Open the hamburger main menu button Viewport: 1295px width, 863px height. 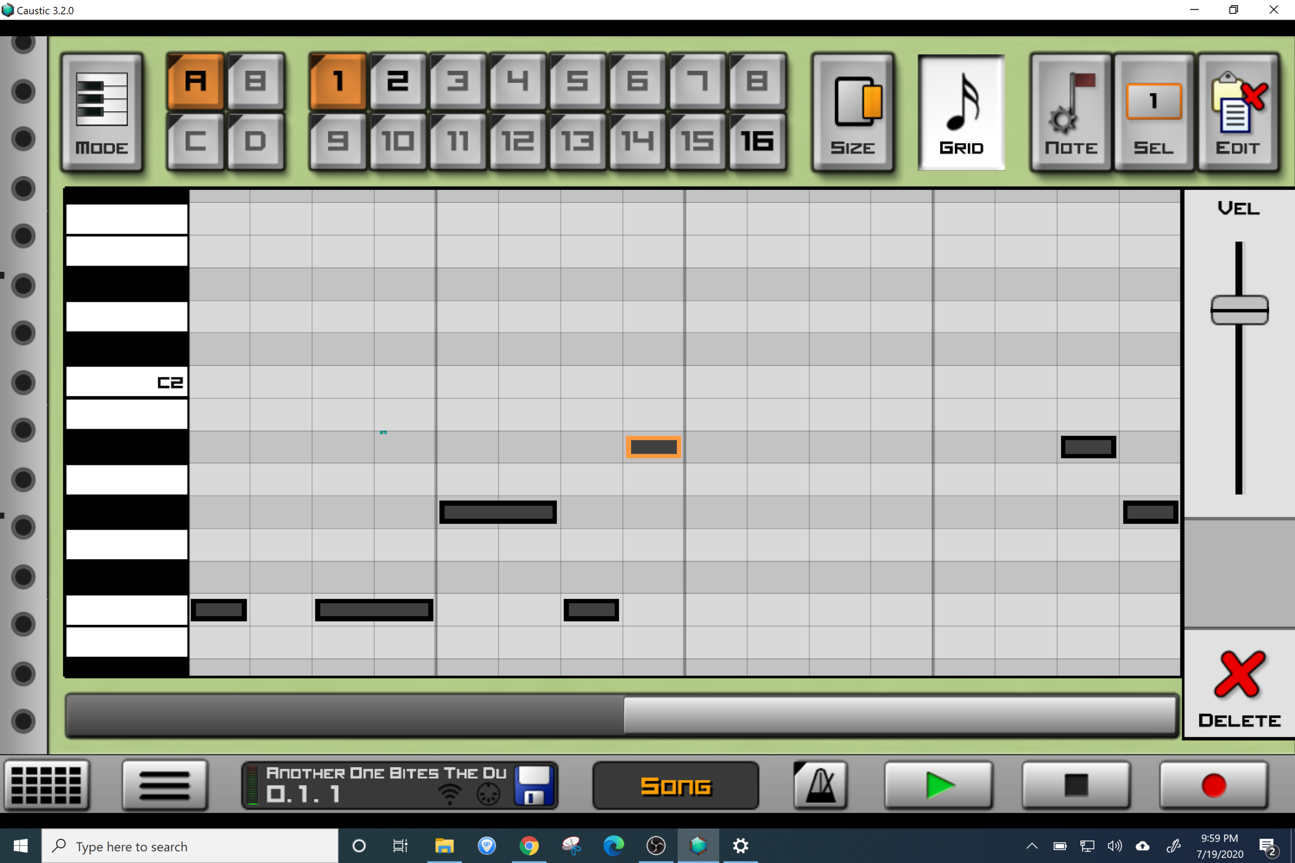point(165,785)
